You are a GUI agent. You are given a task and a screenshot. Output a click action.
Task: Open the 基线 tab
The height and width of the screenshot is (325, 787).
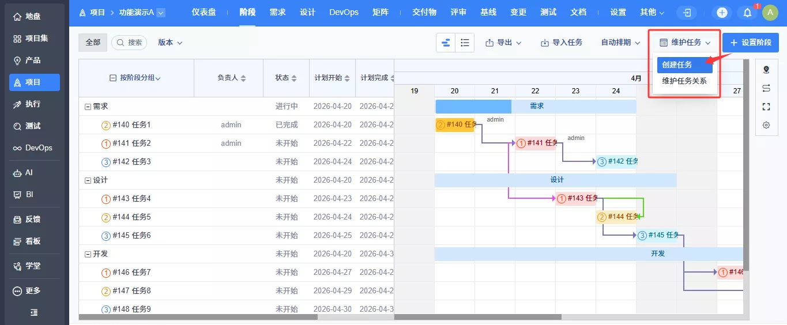[488, 12]
